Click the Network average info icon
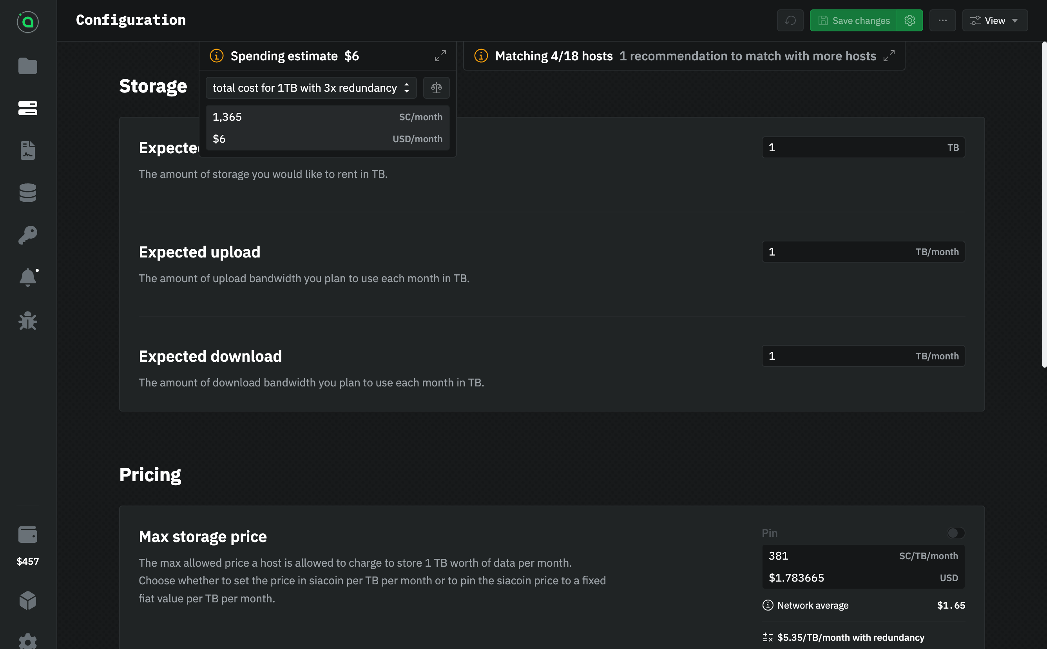Screen dimensions: 1047x649 point(768,605)
